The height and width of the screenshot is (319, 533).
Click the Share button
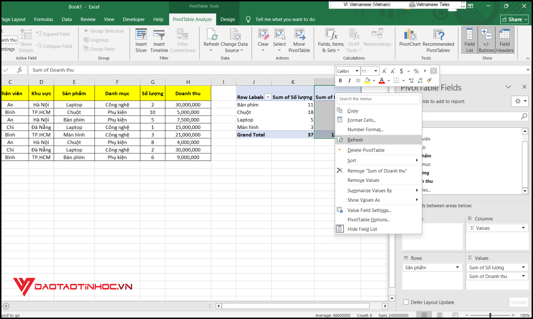coord(514,19)
